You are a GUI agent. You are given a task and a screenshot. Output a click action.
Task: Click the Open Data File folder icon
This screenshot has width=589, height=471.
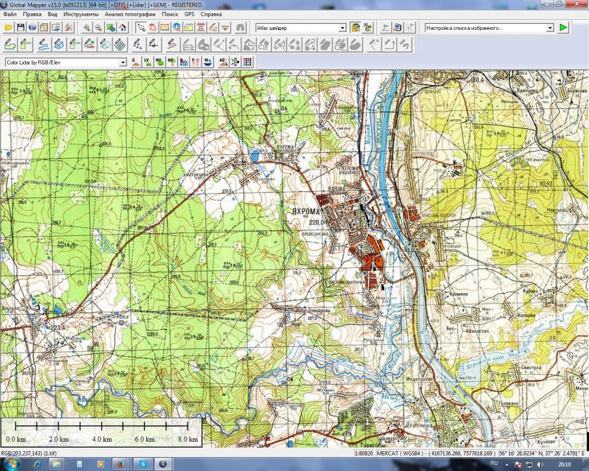click(x=9, y=28)
